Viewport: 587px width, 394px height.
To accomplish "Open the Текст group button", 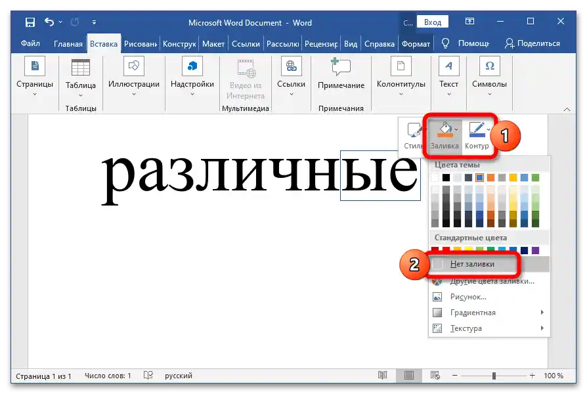I will pos(448,77).
